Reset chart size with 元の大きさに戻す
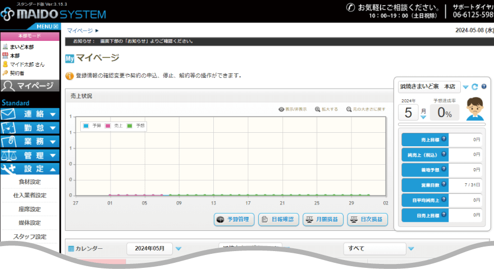 tap(349, 109)
